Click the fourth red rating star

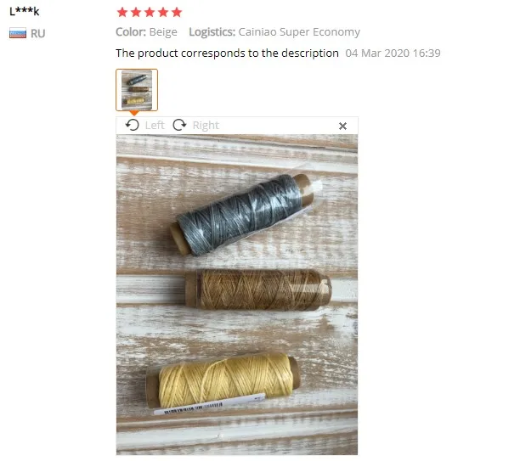click(163, 12)
